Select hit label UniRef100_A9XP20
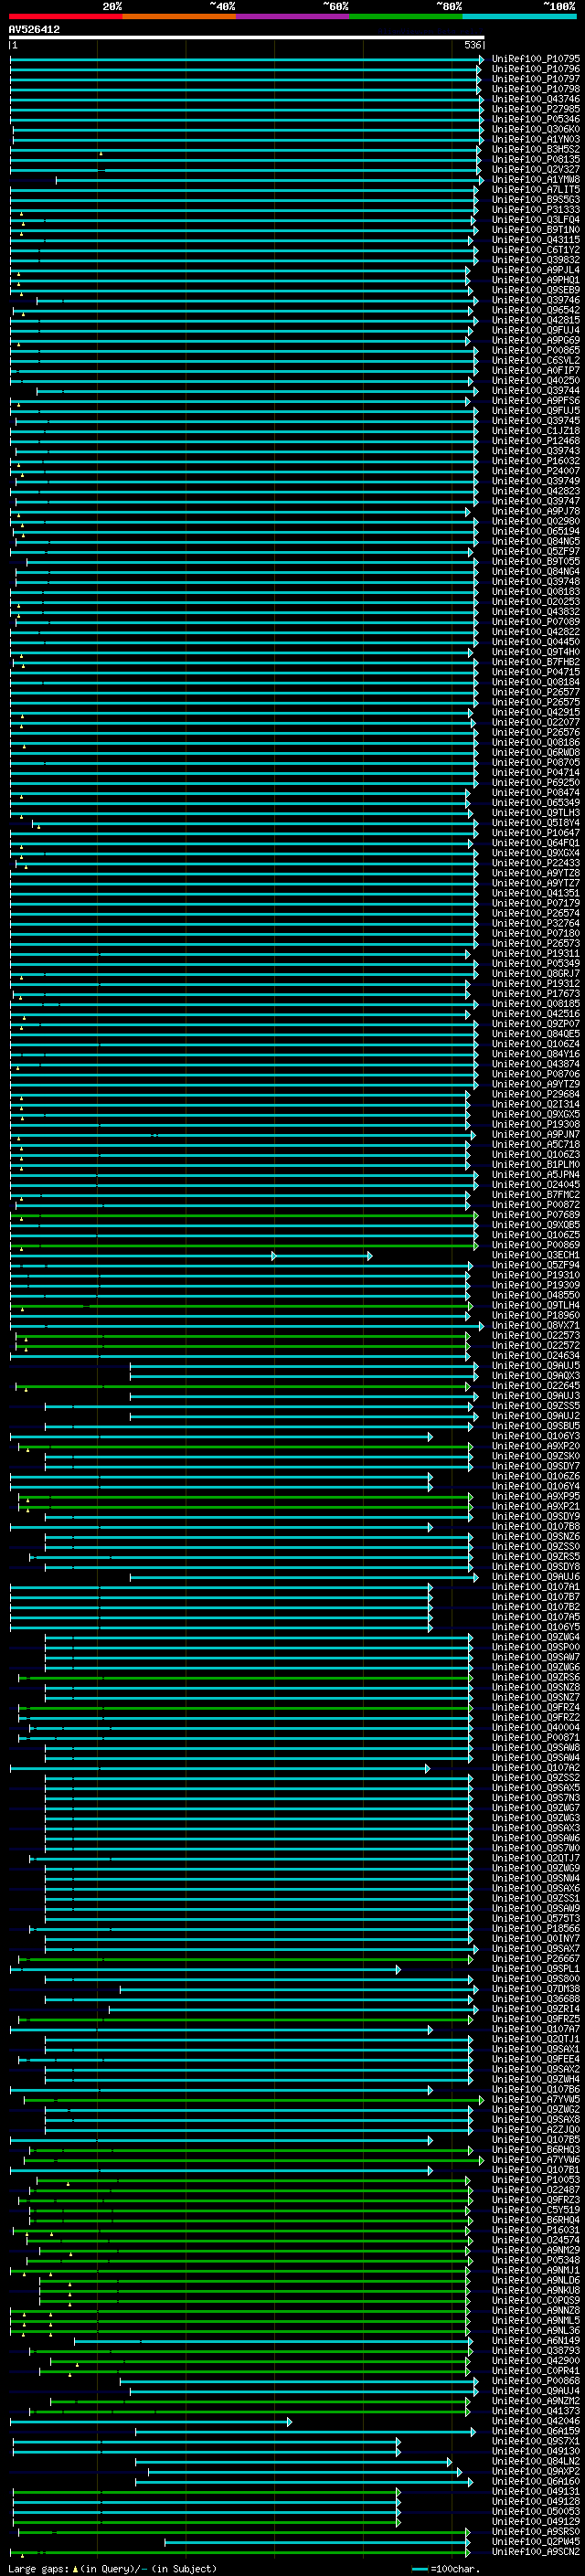The height and width of the screenshot is (2576, 585). (536, 1446)
